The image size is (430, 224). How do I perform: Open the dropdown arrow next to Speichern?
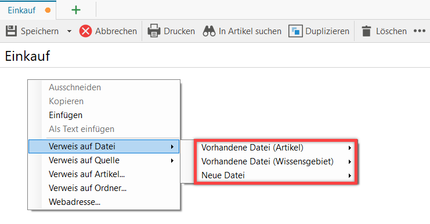coord(70,31)
